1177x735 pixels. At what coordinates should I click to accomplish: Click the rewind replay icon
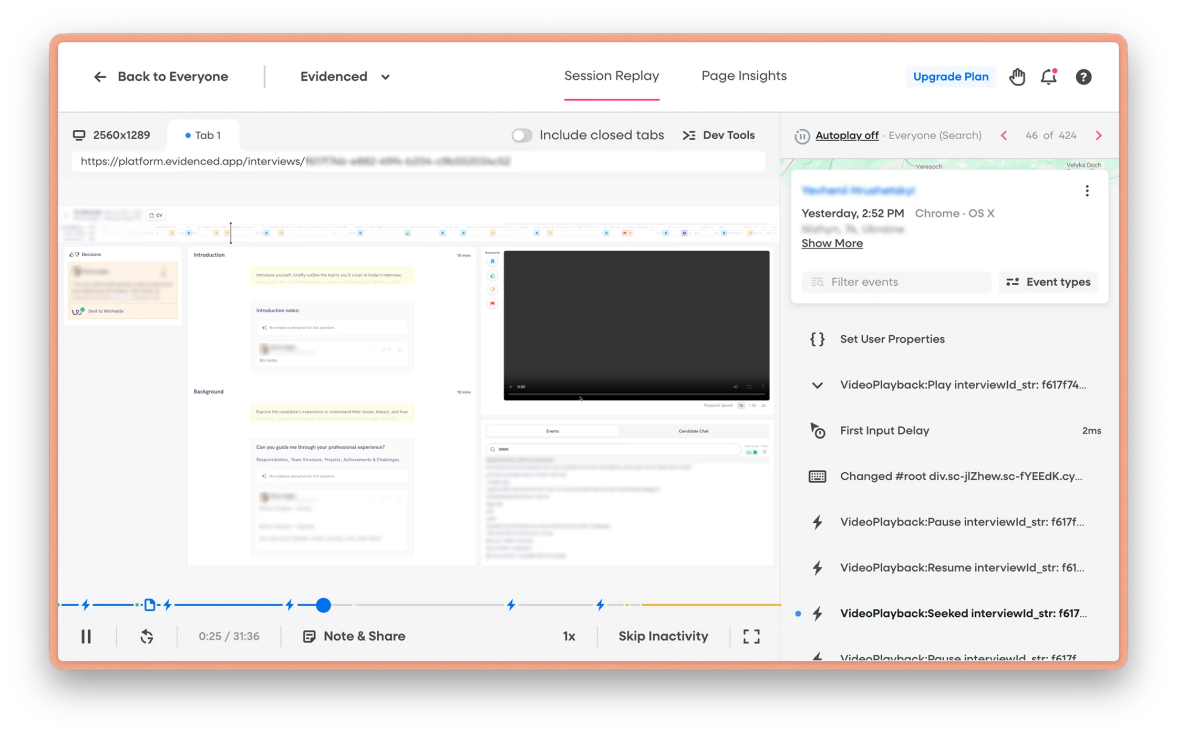pyautogui.click(x=147, y=637)
